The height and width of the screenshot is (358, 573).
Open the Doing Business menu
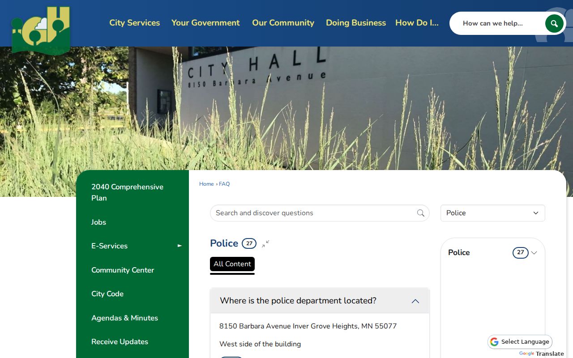click(x=356, y=23)
